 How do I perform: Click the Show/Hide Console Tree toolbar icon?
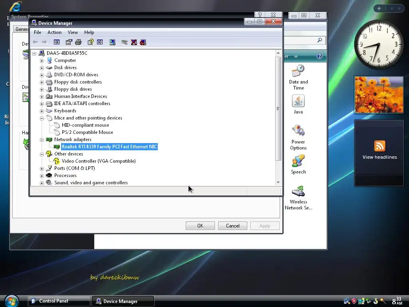tap(57, 42)
